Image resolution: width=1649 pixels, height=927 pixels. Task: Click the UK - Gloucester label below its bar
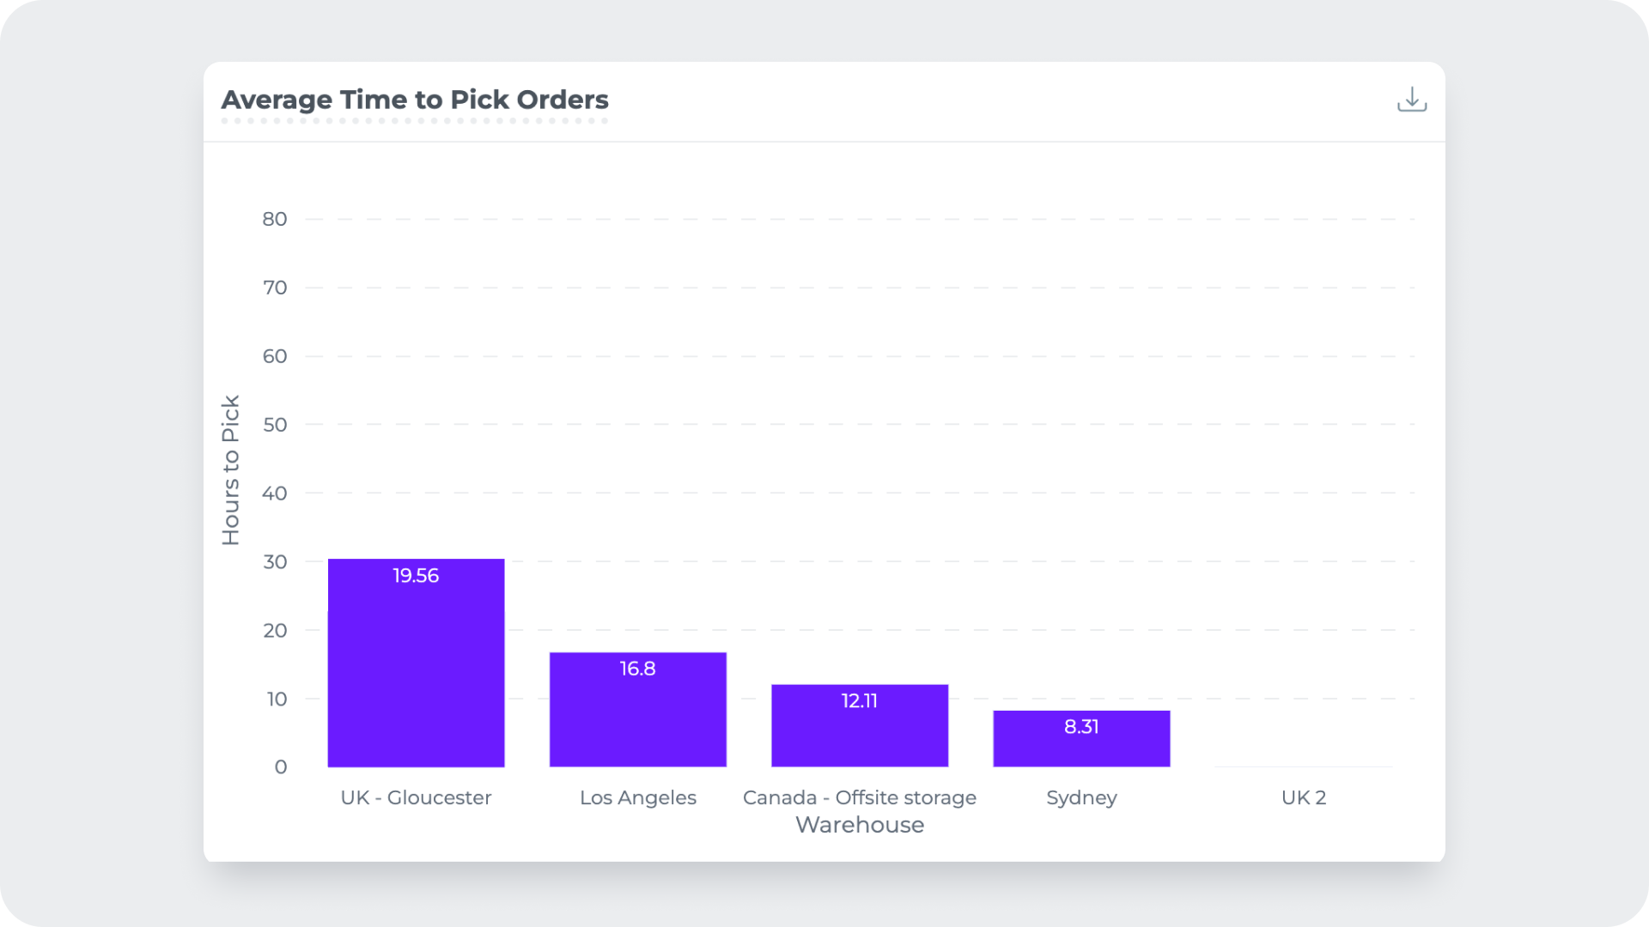(416, 797)
